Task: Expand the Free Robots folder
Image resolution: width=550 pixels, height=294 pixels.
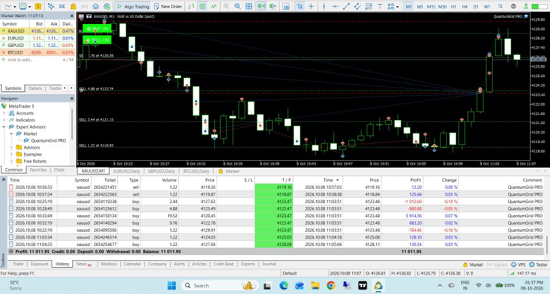Action: pyautogui.click(x=11, y=161)
